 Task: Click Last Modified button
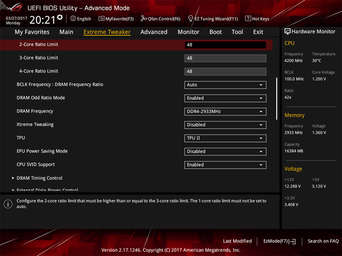(x=237, y=241)
